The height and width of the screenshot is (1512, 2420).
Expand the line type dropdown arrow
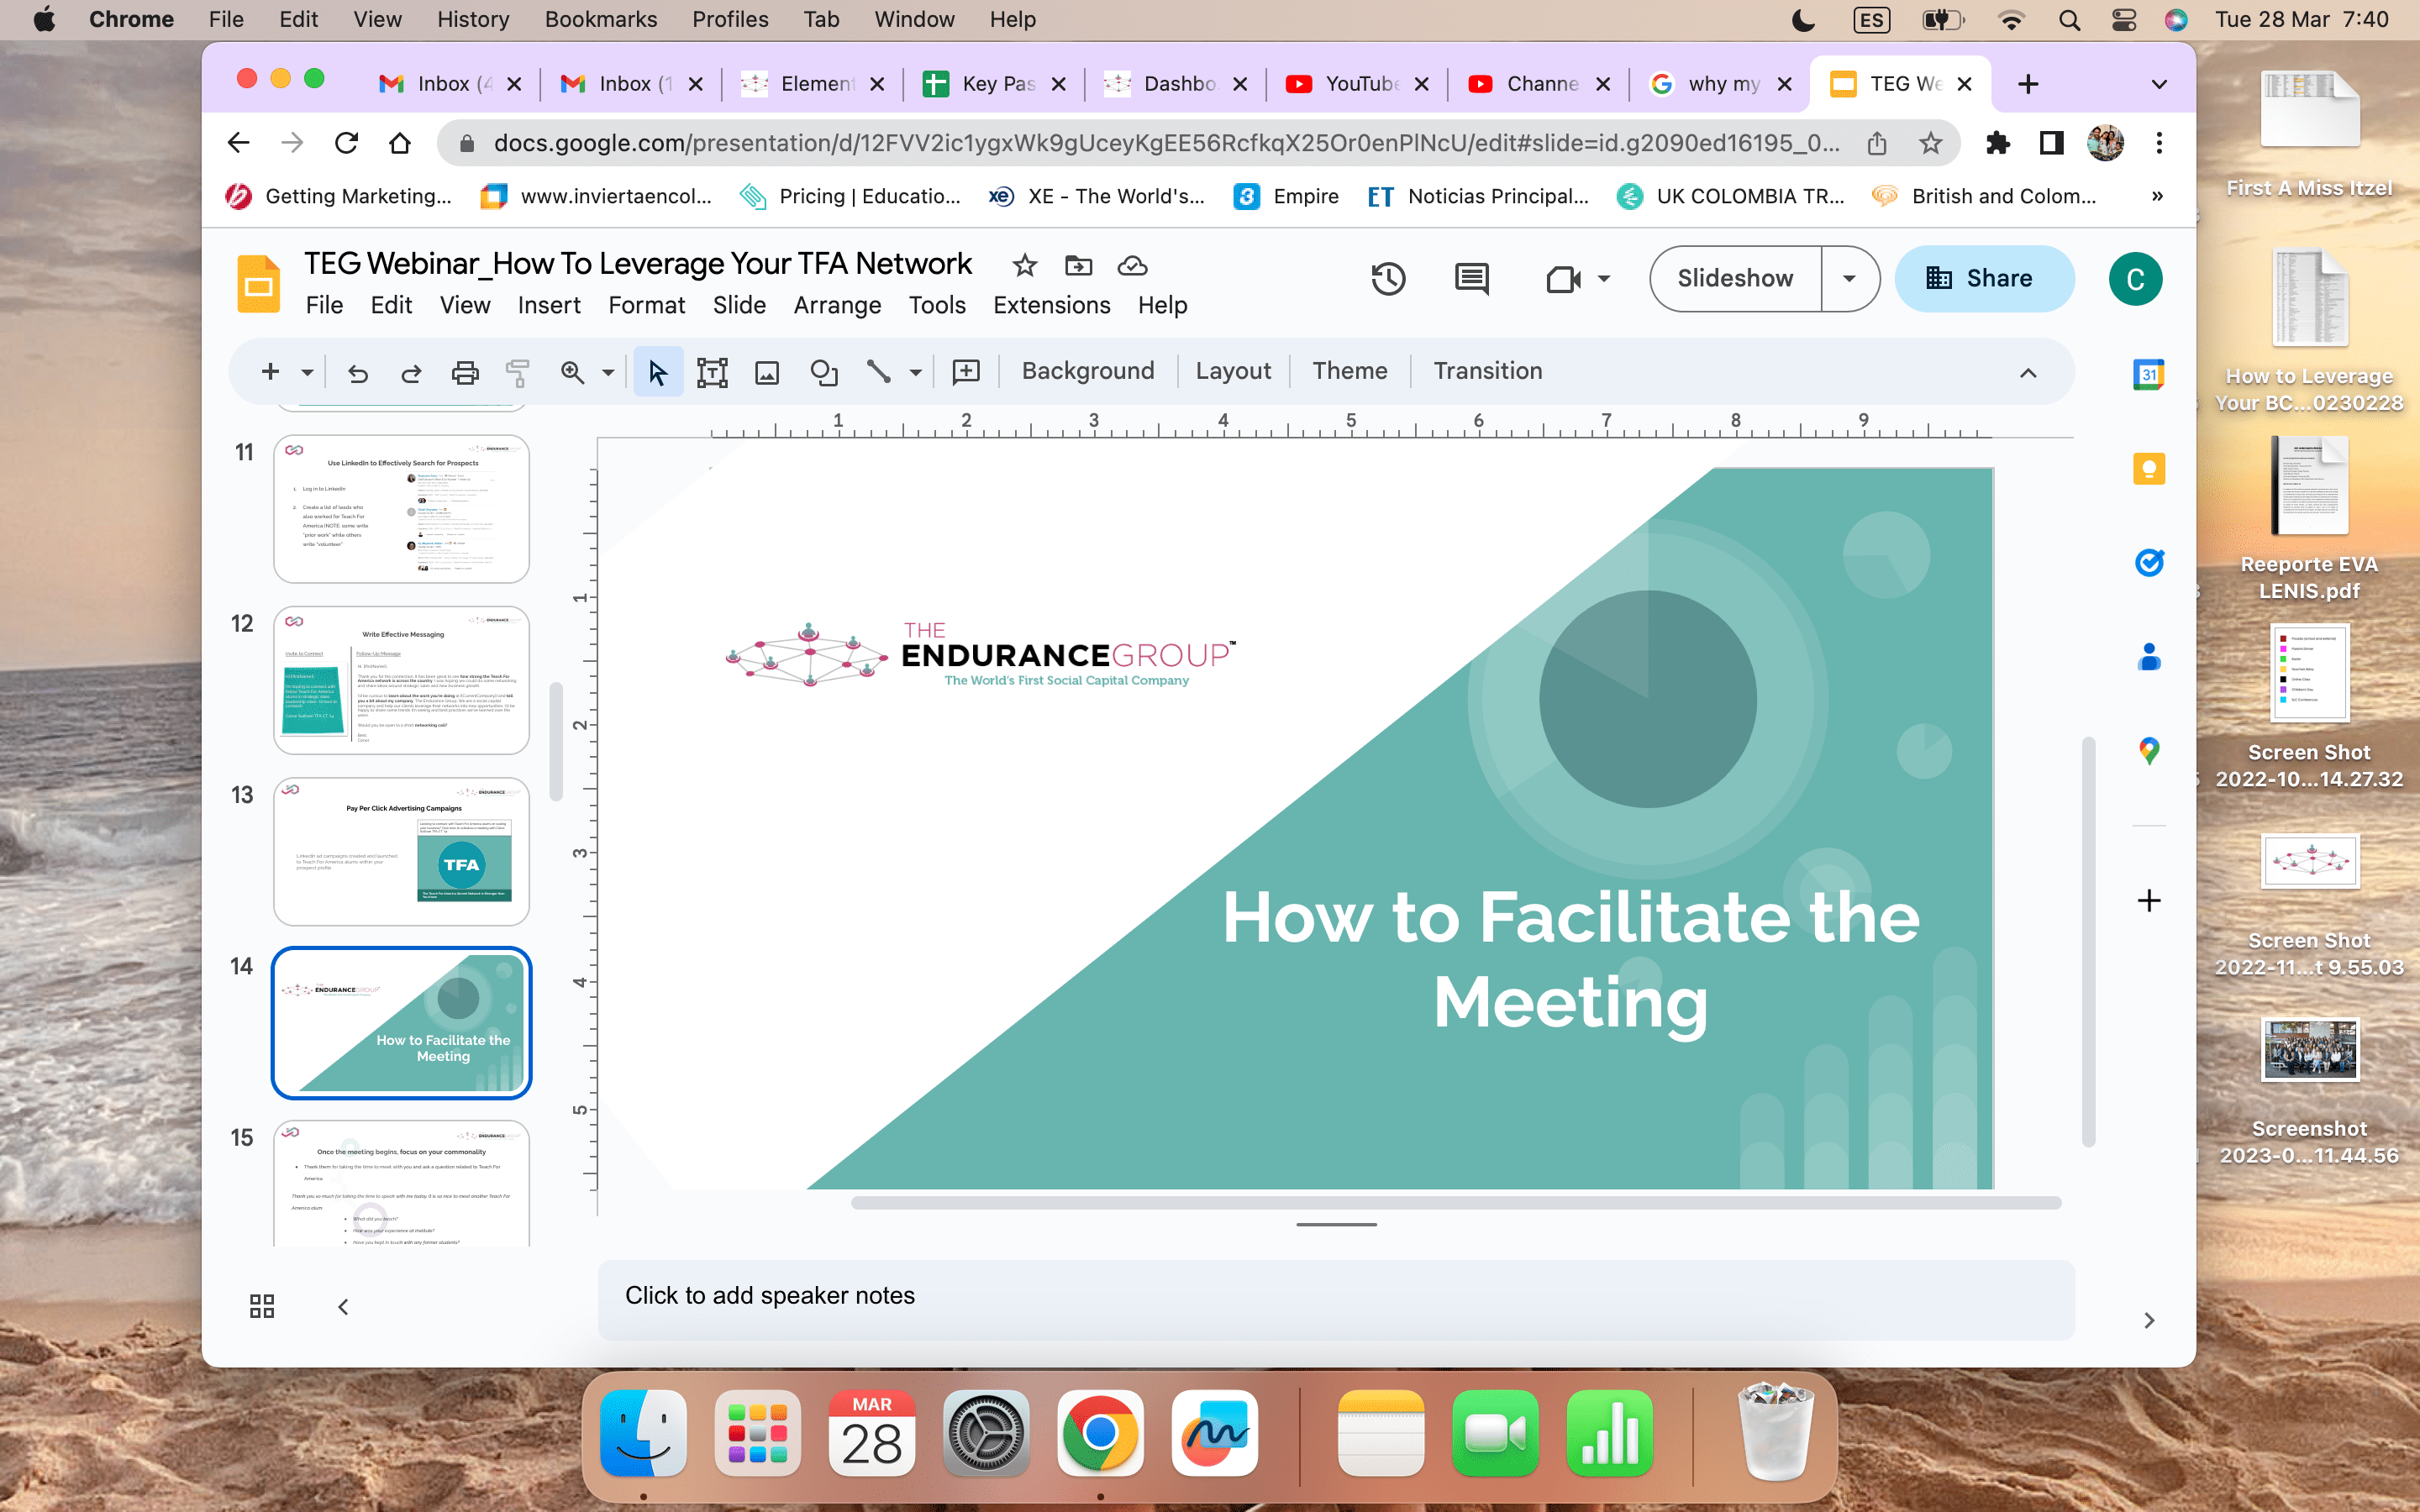click(915, 373)
